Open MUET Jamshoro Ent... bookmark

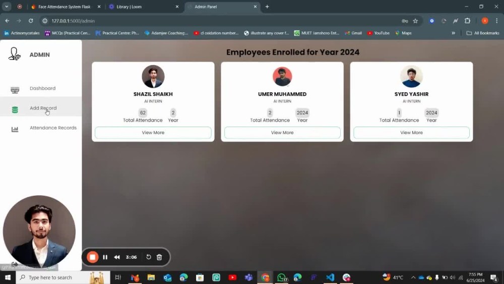[x=317, y=33]
